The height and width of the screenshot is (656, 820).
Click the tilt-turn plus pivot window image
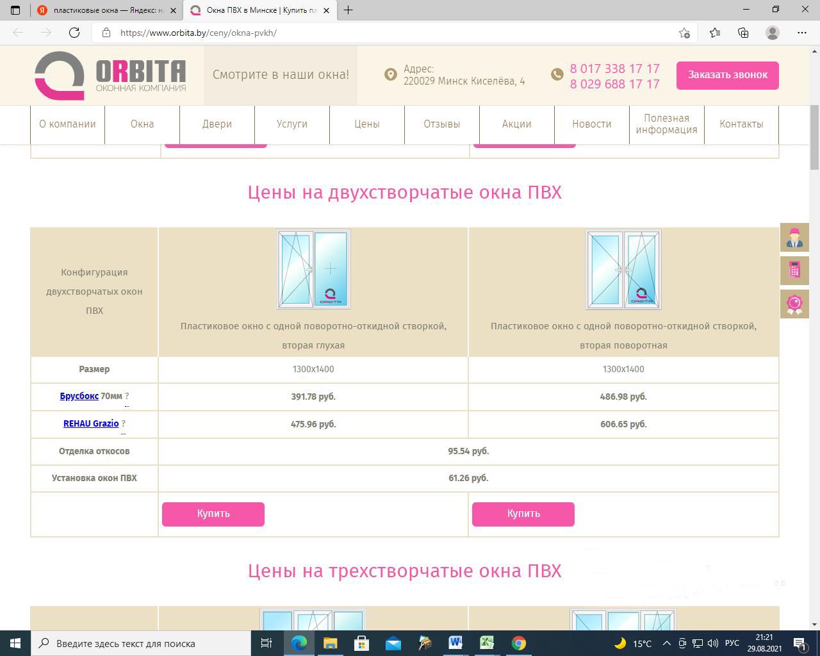point(623,270)
